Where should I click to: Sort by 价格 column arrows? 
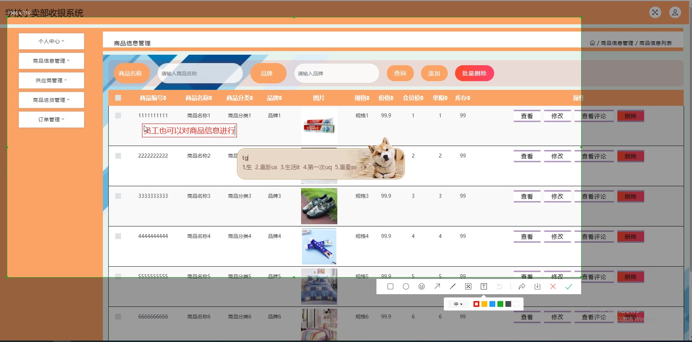pos(392,98)
